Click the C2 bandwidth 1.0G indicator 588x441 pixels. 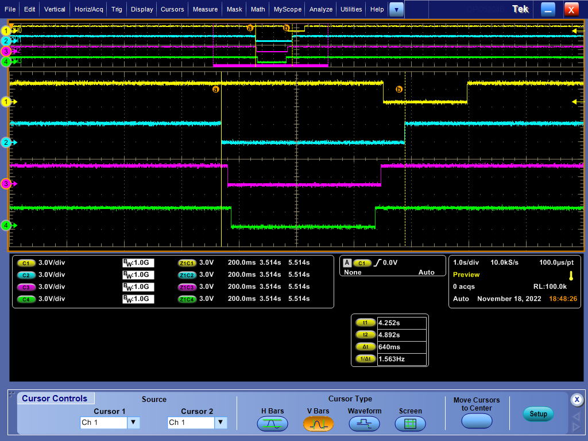click(x=138, y=275)
